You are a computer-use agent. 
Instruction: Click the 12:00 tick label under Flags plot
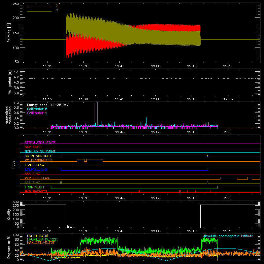tap(156, 198)
